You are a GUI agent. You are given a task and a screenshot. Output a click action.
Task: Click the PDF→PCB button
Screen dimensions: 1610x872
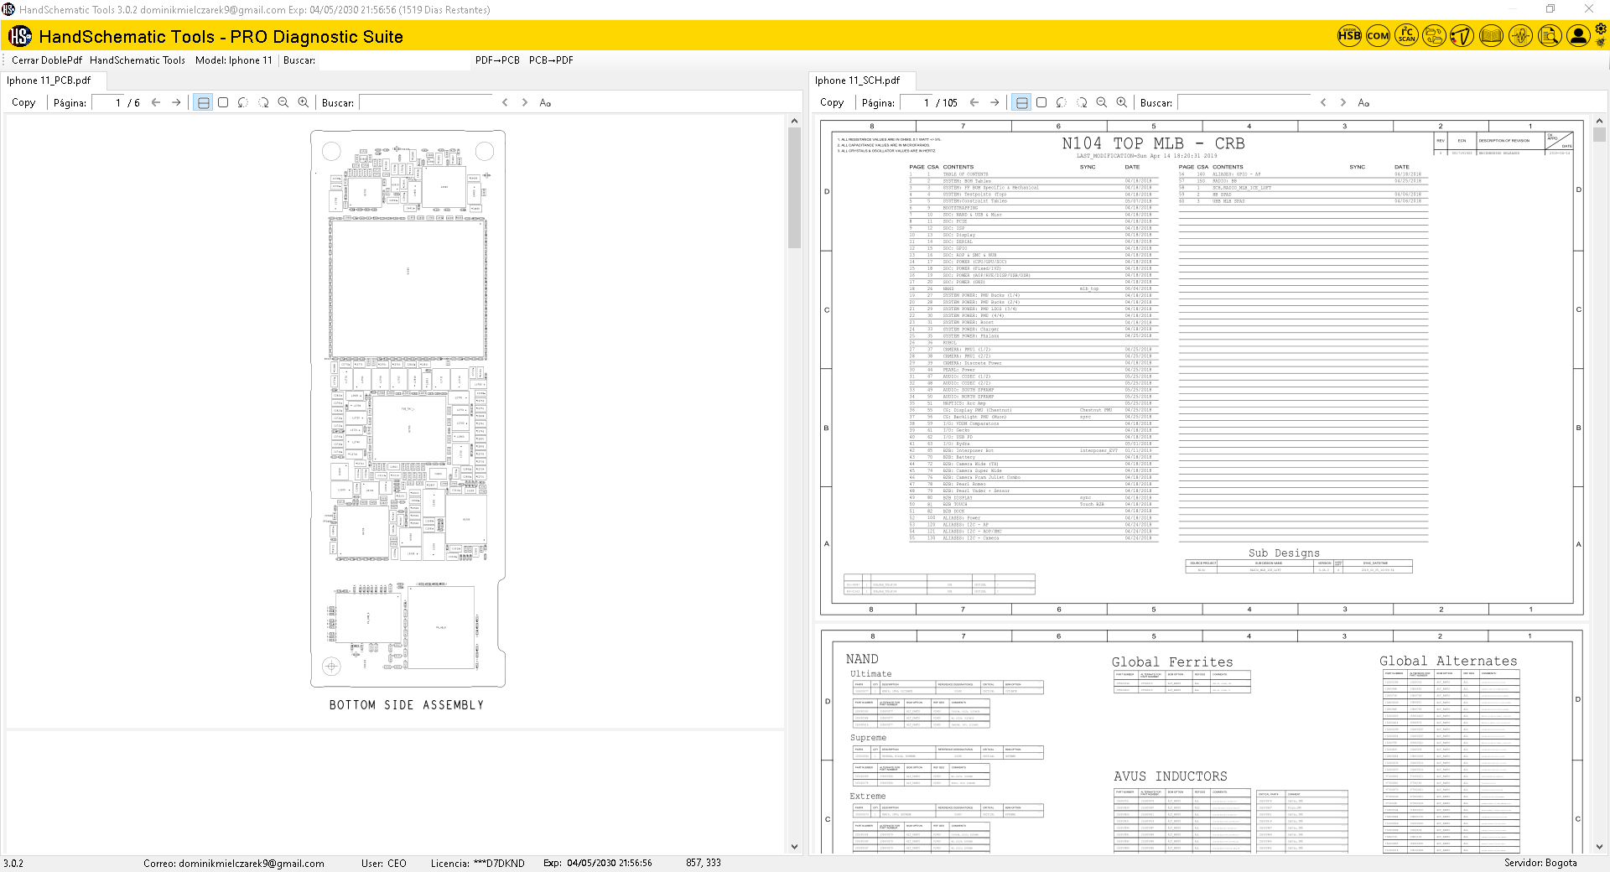(497, 60)
